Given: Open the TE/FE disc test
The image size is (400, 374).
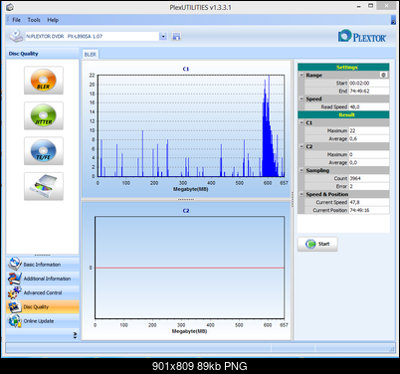Looking at the screenshot, I should 44,151.
